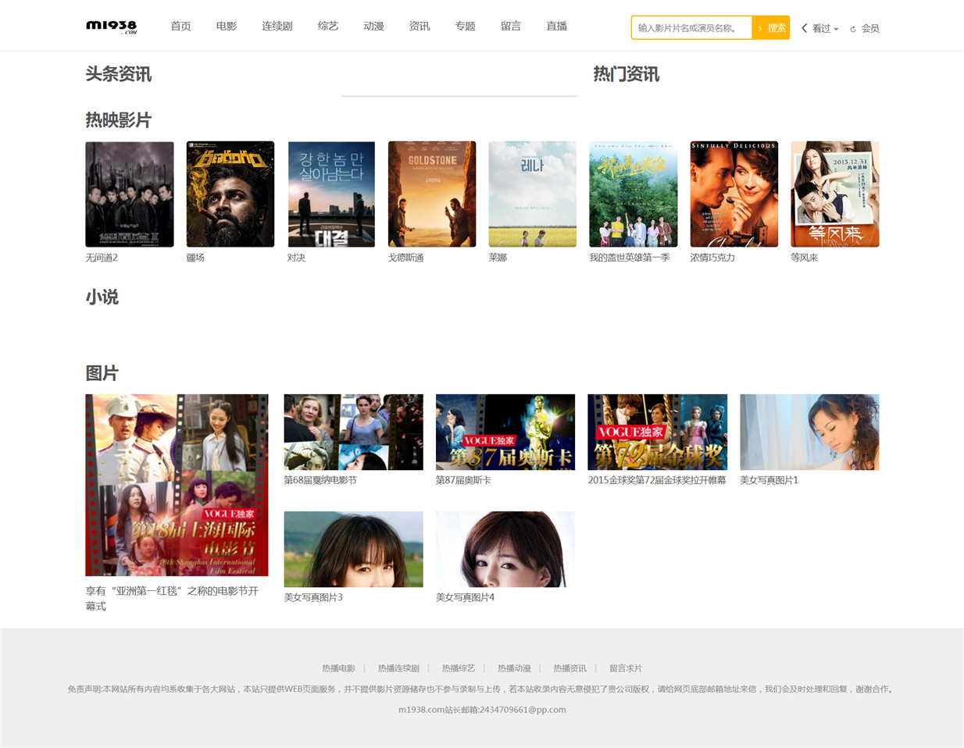Open the 等风来 movie poster
This screenshot has height=748, width=964.
(835, 194)
